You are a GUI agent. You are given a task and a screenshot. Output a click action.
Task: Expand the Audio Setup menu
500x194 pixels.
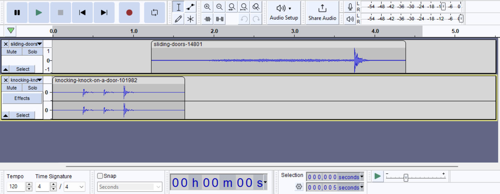pos(284,13)
